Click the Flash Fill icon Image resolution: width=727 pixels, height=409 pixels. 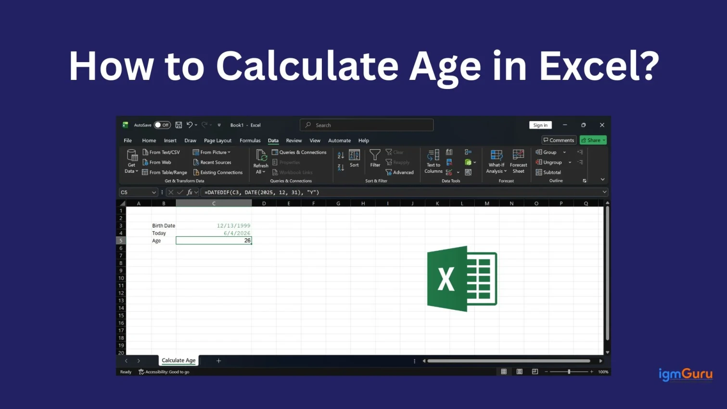(449, 152)
